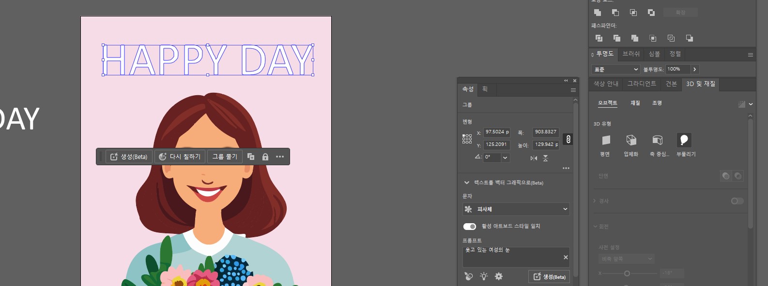Clear the prompt text with the X

[566, 257]
